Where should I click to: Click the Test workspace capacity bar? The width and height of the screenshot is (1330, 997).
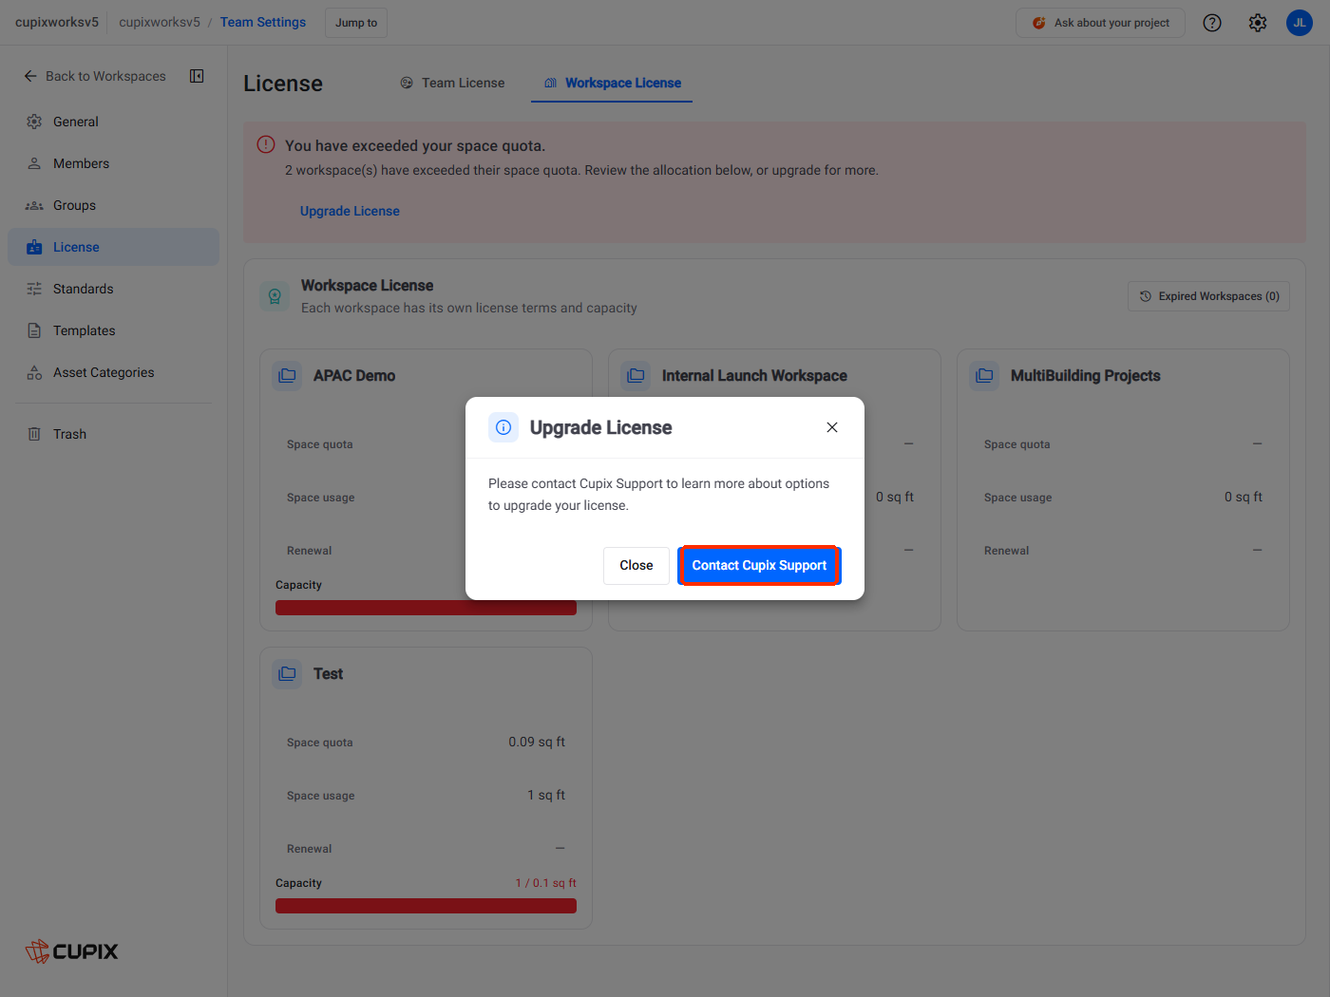point(426,906)
